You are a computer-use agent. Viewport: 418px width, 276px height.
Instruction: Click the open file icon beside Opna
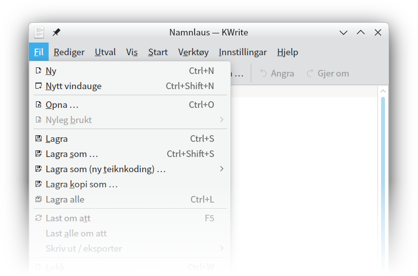point(39,105)
